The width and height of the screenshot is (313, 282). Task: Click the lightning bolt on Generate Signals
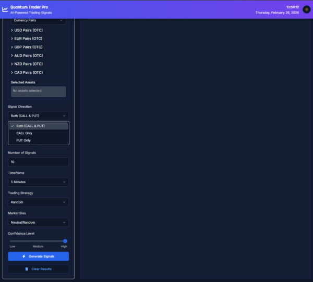[x=24, y=257]
